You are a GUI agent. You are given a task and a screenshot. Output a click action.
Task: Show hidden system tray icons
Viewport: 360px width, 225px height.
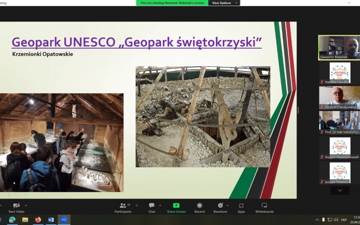[317, 220]
